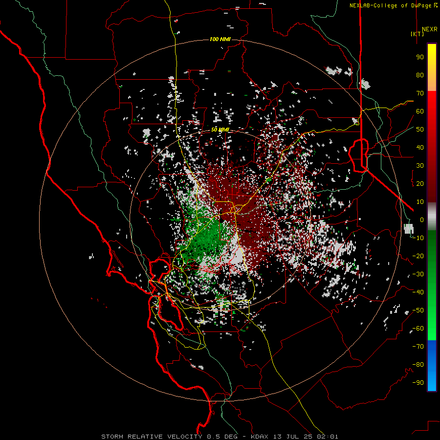The width and height of the screenshot is (440, 440).
Task: Click the 50 NMI range ring label
Action: 220,130
